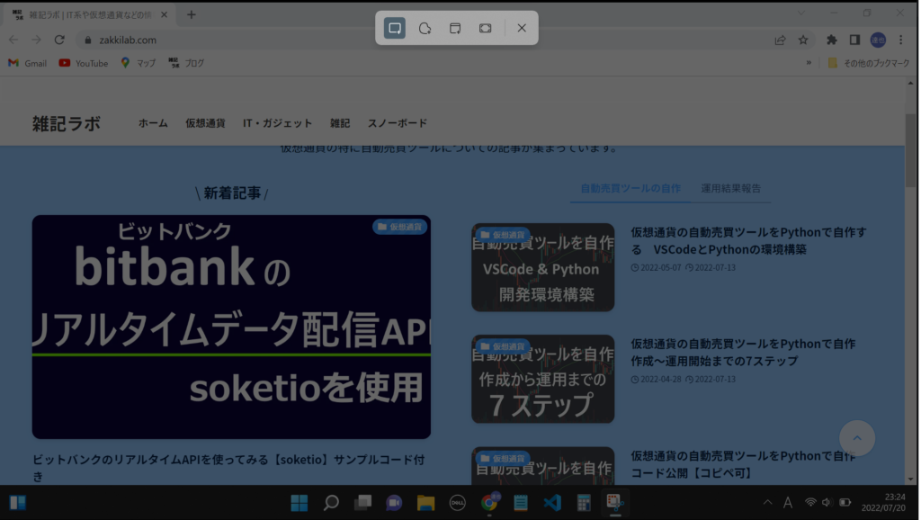Open the Chrome three-dot menu
This screenshot has width=921, height=520.
pos(901,40)
